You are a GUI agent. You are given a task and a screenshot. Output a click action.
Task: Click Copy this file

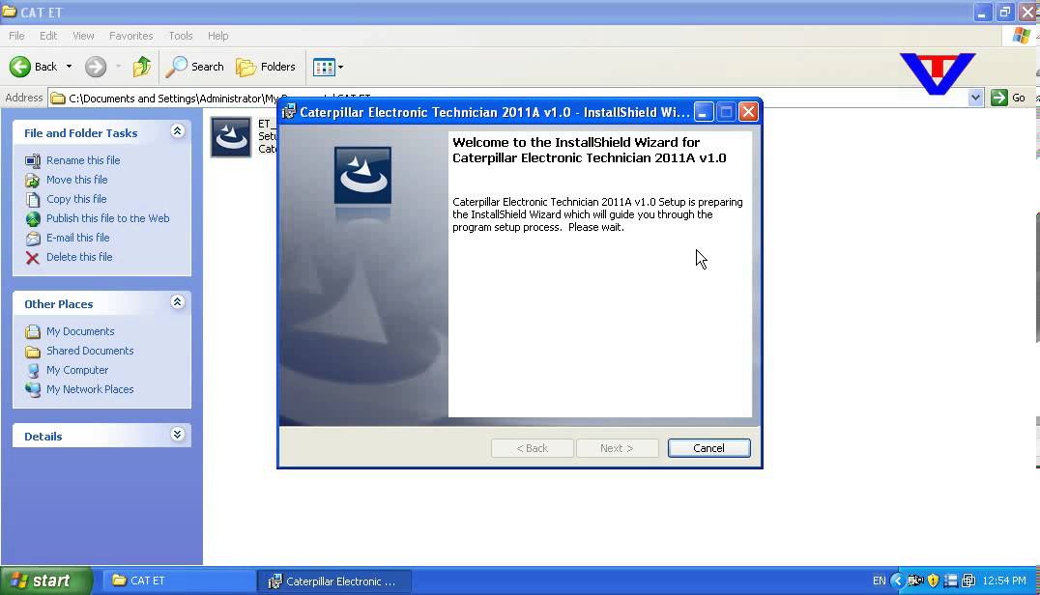76,199
